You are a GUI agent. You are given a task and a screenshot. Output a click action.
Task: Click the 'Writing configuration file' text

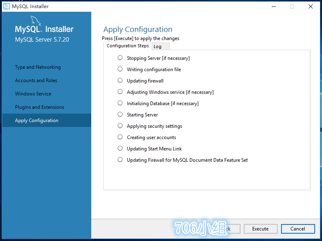point(154,70)
